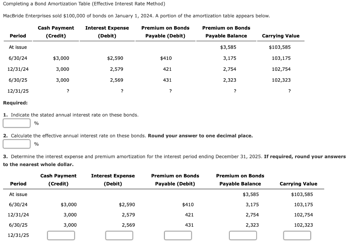Click the Carrying Value header in bottom table
This screenshot has width=348, height=244.
pos(298,184)
